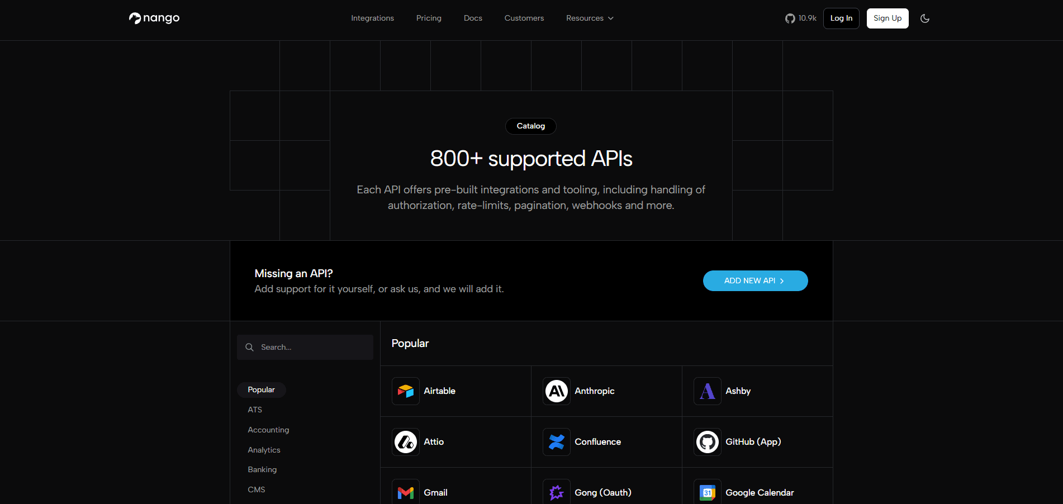
Task: Click the 'Missing an API?' text
Action: [x=293, y=273]
